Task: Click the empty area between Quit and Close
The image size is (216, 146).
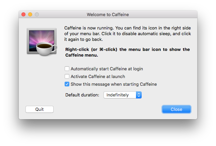Action: pyautogui.click(x=107, y=109)
